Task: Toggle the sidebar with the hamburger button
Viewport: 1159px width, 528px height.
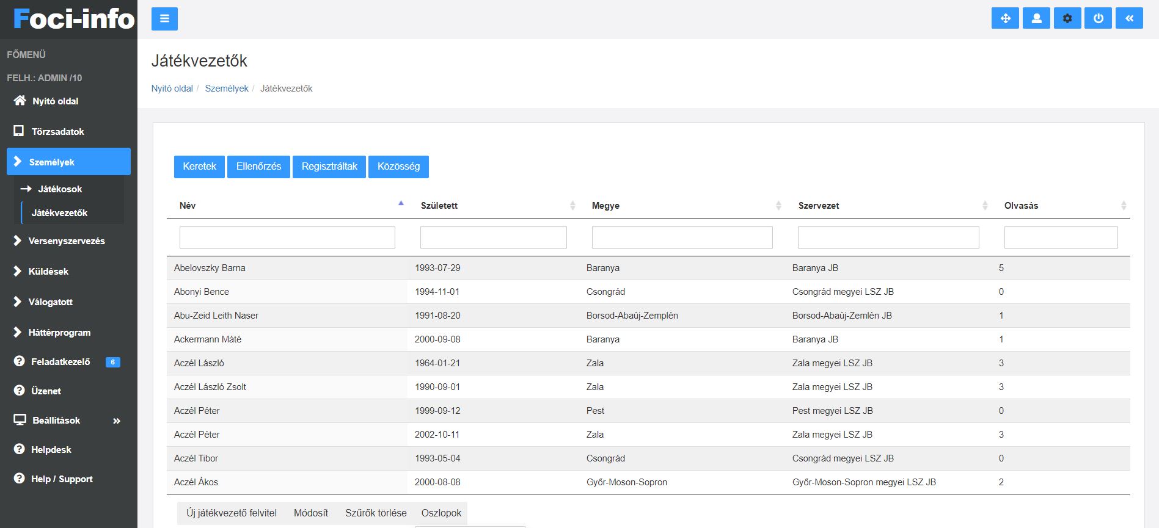Action: coord(164,19)
